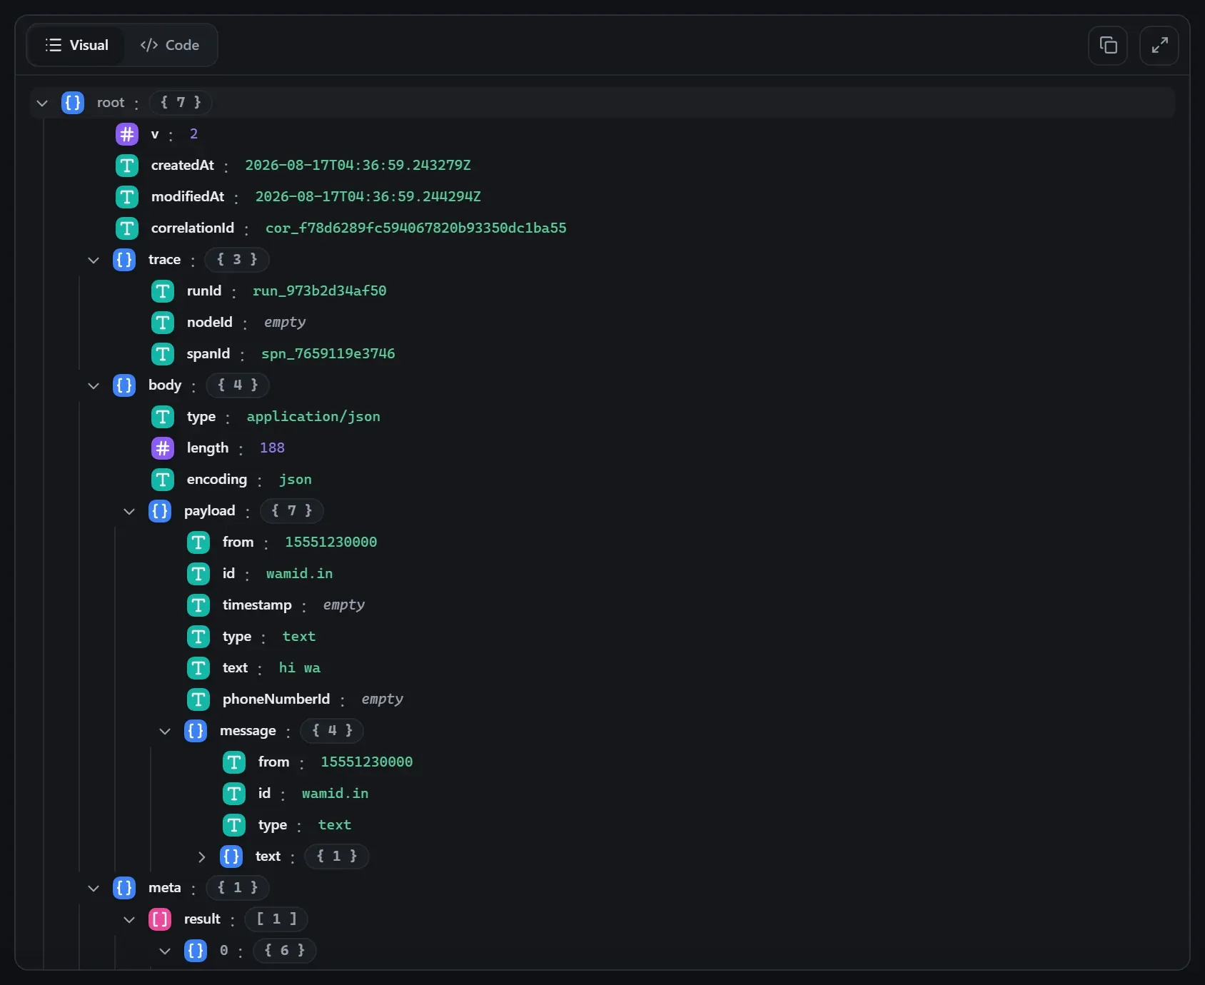The height and width of the screenshot is (985, 1205).
Task: Click the object icon beside trace
Action: (124, 260)
